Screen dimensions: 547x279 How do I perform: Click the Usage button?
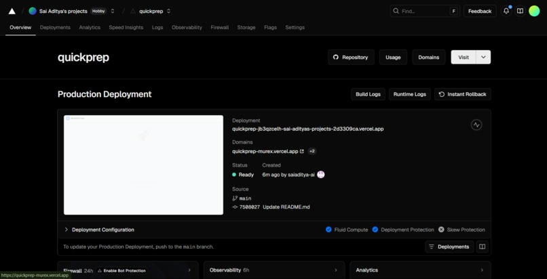(393, 58)
